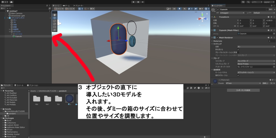The width and height of the screenshot is (276, 138).
Task: Open the account dropdown at top left
Action: click(5, 2)
